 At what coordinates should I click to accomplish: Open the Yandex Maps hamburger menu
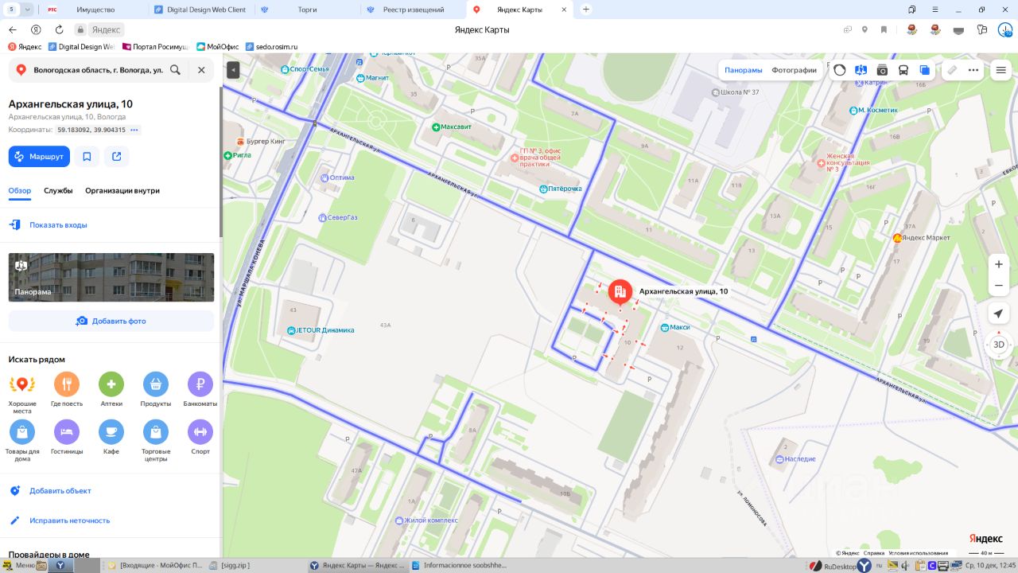[x=1001, y=70]
